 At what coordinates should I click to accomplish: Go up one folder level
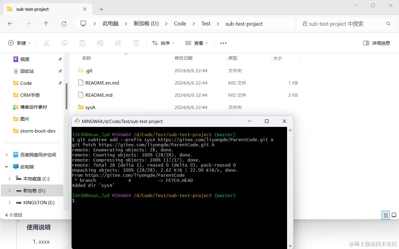[x=46, y=24]
